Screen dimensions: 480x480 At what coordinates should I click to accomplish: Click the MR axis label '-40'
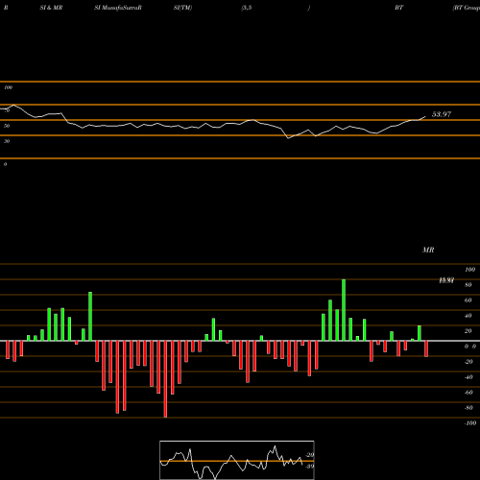[x=468, y=377]
